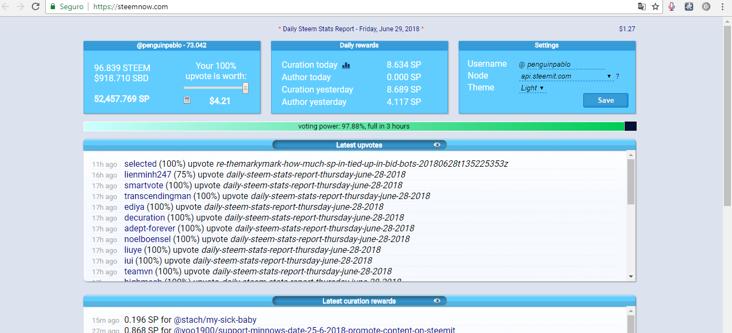The height and width of the screenshot is (333, 732).
Task: Toggle visibility of Latest curation rewards panel
Action: pos(437,301)
